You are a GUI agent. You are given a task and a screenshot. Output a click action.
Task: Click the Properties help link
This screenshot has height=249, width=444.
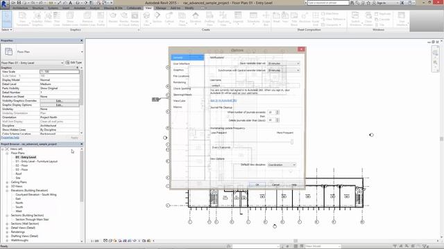pyautogui.click(x=10, y=138)
